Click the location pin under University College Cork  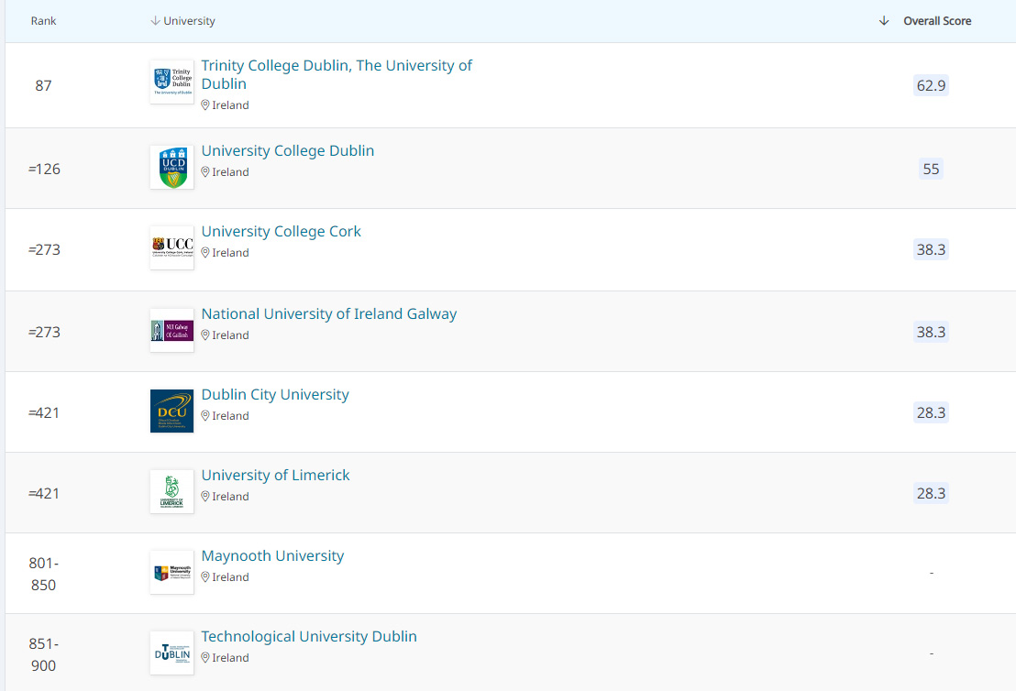(x=205, y=253)
